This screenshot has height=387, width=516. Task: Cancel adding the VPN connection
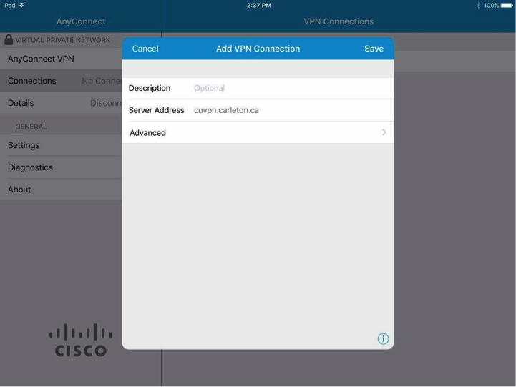[x=145, y=49]
